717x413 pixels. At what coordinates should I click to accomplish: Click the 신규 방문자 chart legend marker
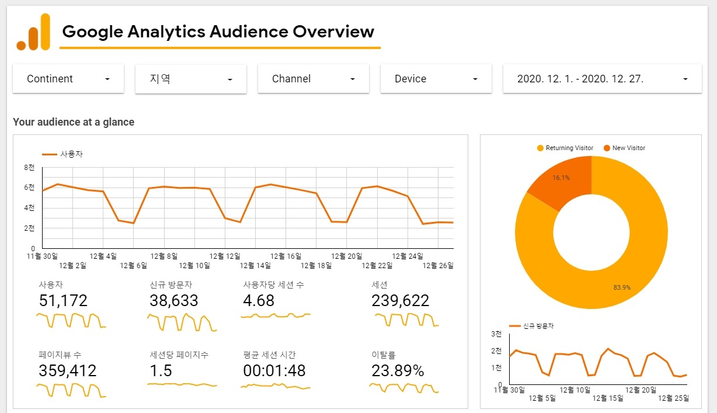tap(514, 326)
